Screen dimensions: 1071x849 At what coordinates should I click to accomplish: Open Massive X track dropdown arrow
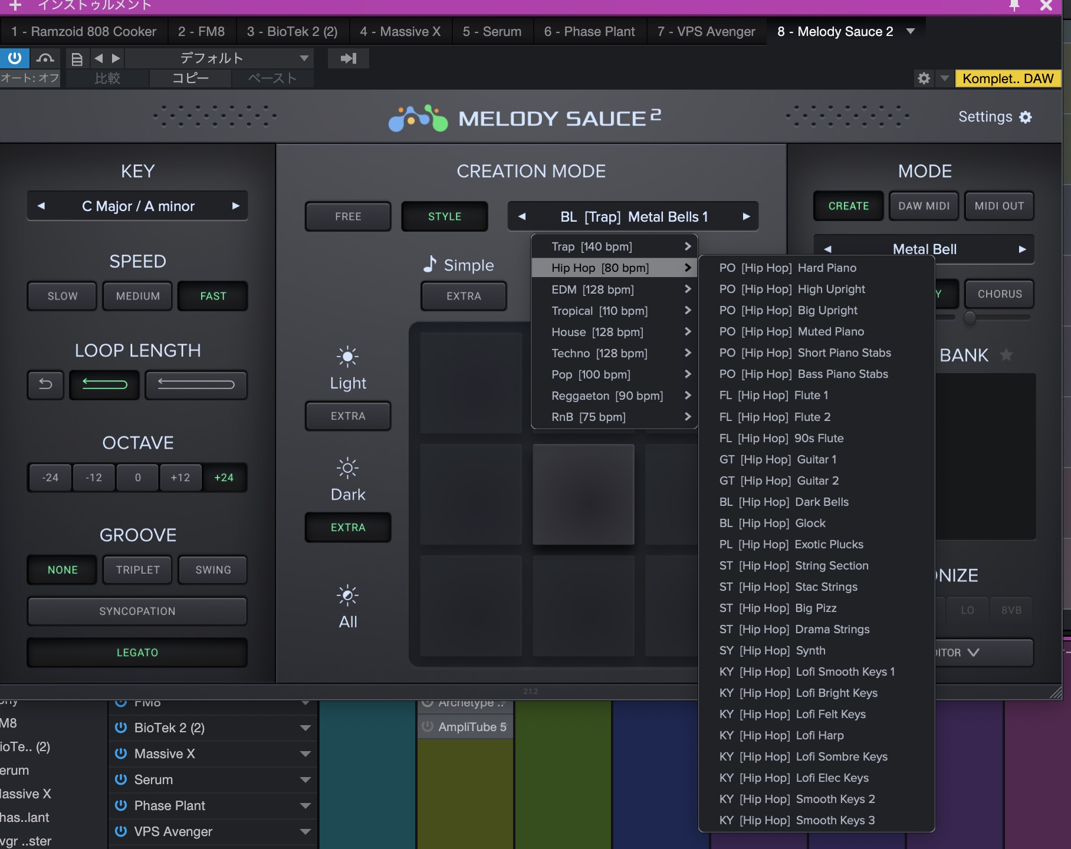coord(305,753)
